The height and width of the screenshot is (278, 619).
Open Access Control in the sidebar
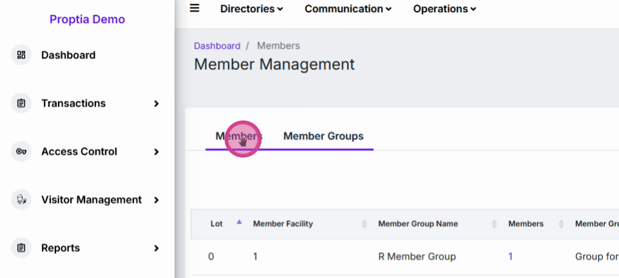pos(79,152)
